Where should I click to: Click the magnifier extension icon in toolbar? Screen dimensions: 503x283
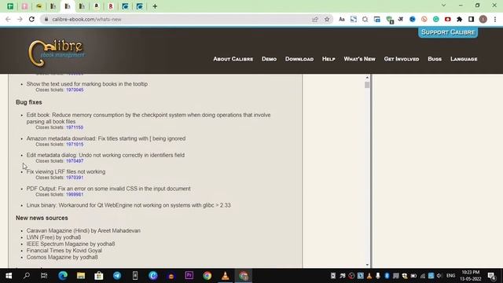click(365, 19)
